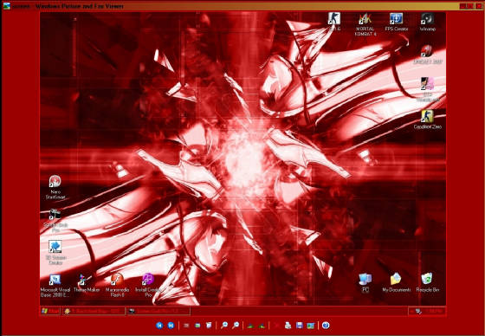This screenshot has height=336, width=485.
Task: Start the slide show
Action: pyautogui.click(x=209, y=325)
